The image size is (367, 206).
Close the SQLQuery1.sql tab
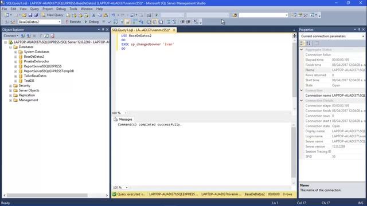[x=174, y=30]
